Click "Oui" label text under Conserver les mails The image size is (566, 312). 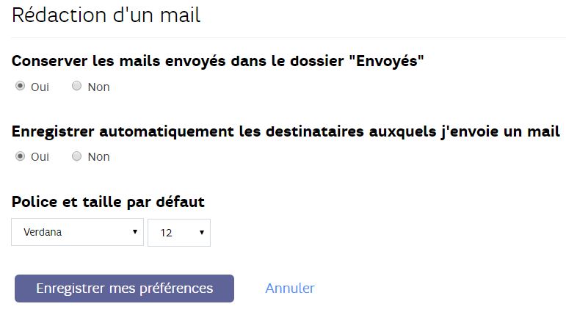coord(40,87)
